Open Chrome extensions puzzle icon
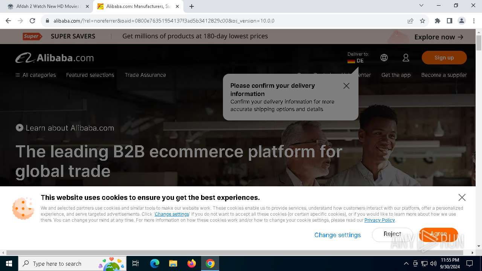Viewport: 482px width, 271px height. click(438, 21)
